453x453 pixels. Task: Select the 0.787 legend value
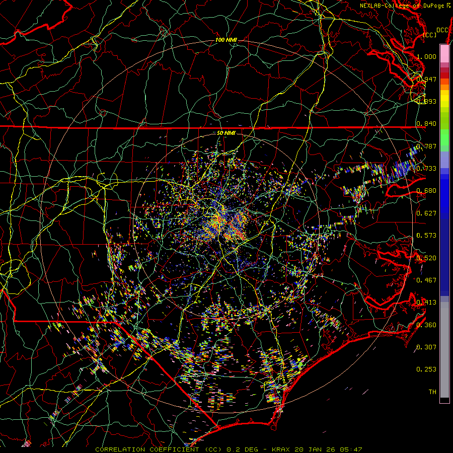(426, 146)
